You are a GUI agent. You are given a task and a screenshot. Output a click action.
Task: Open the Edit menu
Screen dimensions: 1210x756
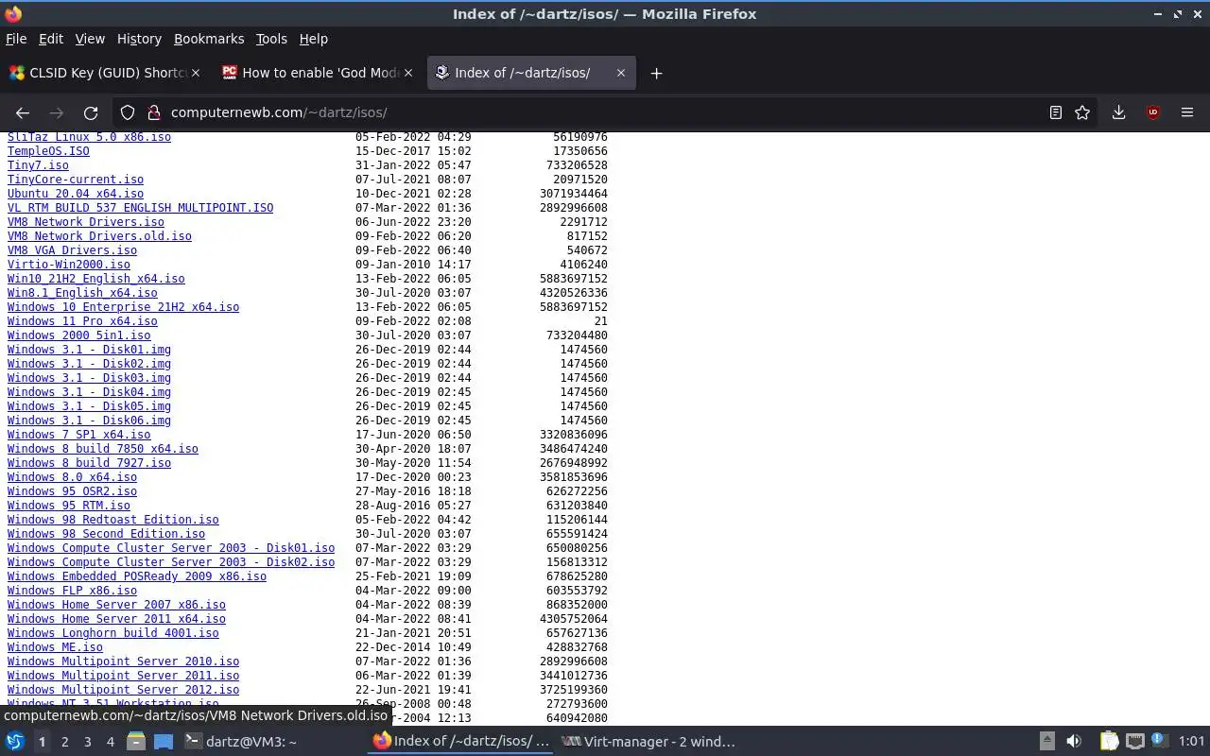[x=51, y=39]
